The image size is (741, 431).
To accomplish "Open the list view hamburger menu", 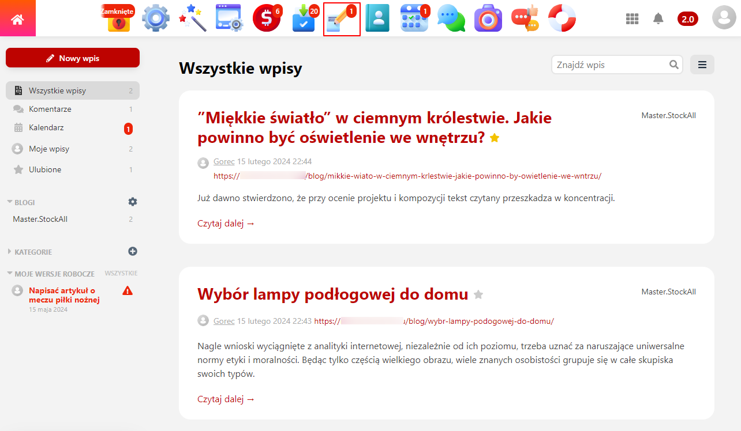I will [702, 65].
